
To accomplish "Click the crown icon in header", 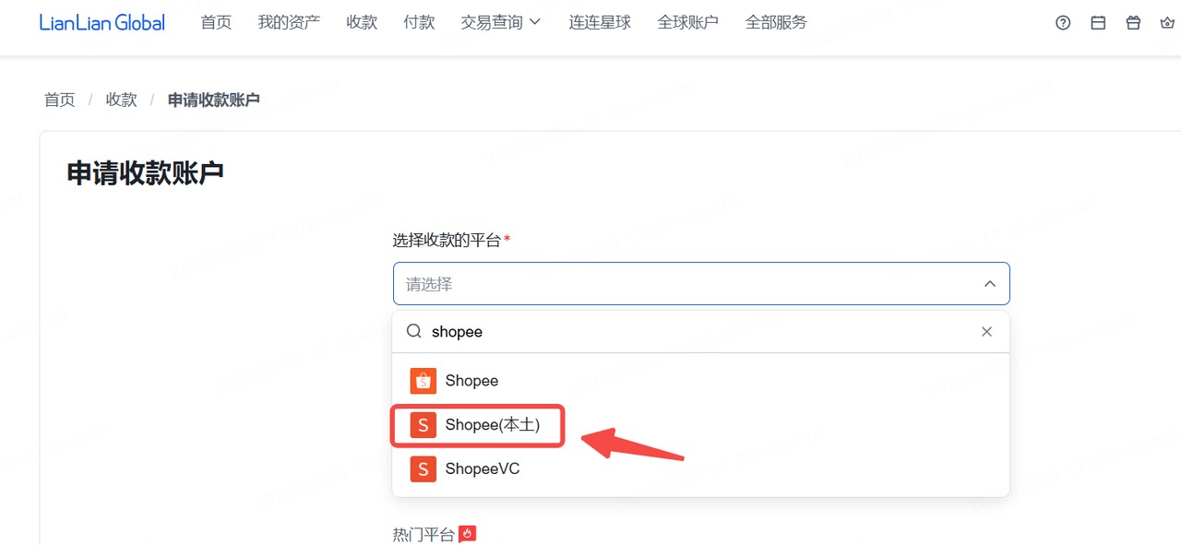I will click(1167, 23).
